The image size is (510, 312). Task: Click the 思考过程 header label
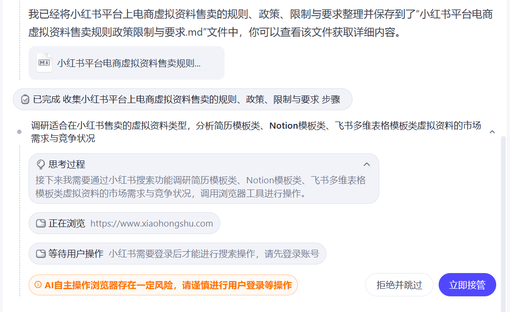coord(67,164)
